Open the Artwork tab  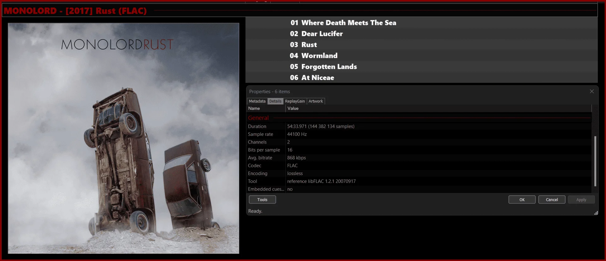coord(316,101)
